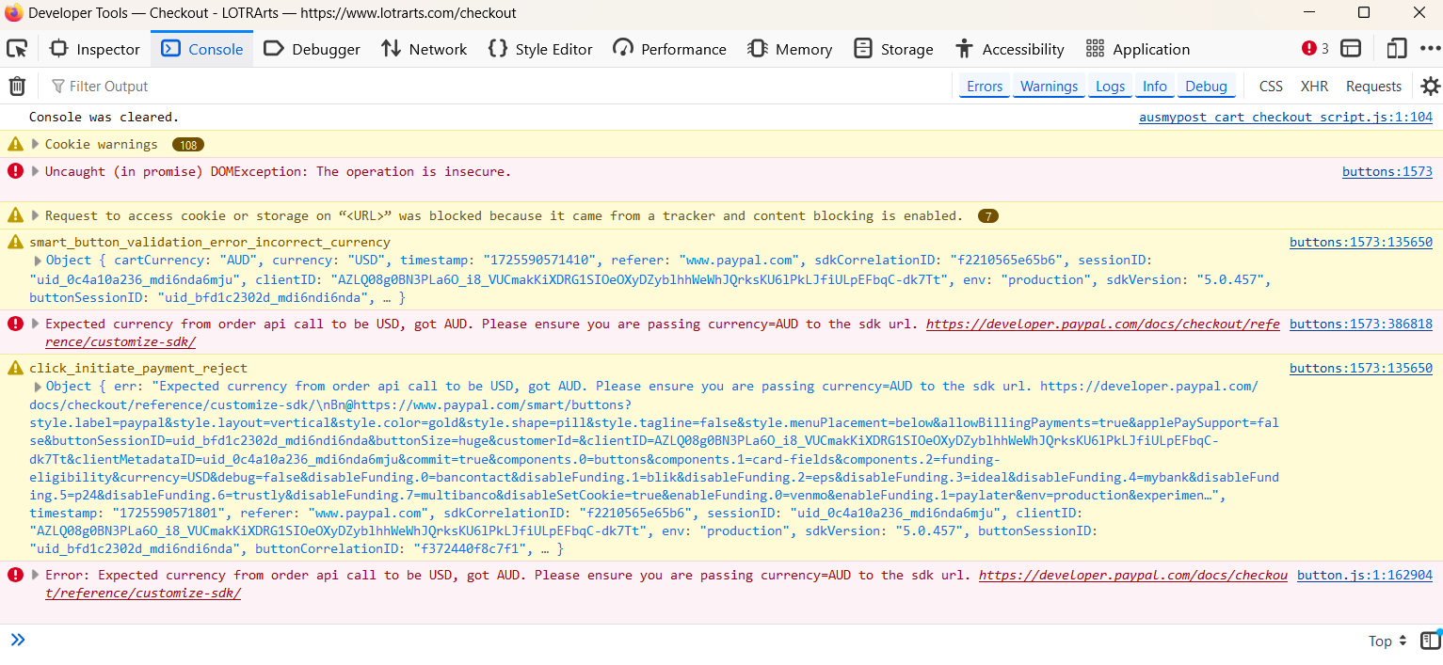This screenshot has height=665, width=1443.
Task: Toggle the Debug filter
Action: click(x=1206, y=87)
